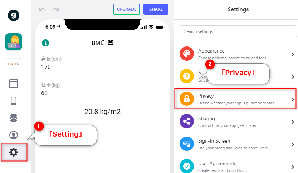Click the height field showing 170

tap(102, 65)
